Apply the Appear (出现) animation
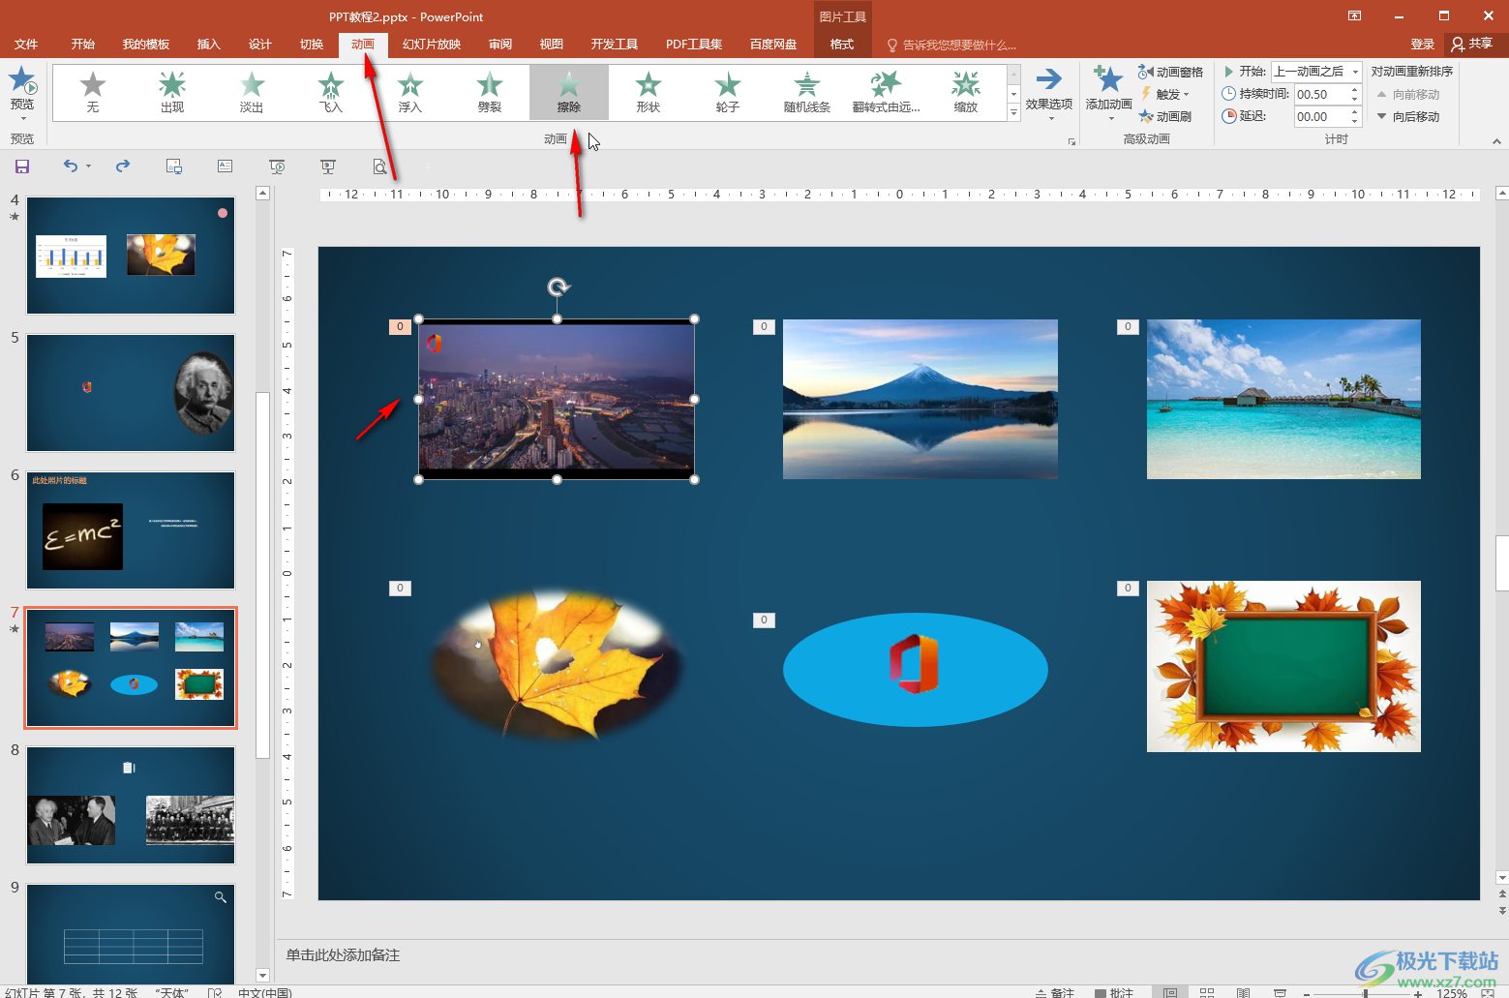The width and height of the screenshot is (1509, 998). pos(172,92)
